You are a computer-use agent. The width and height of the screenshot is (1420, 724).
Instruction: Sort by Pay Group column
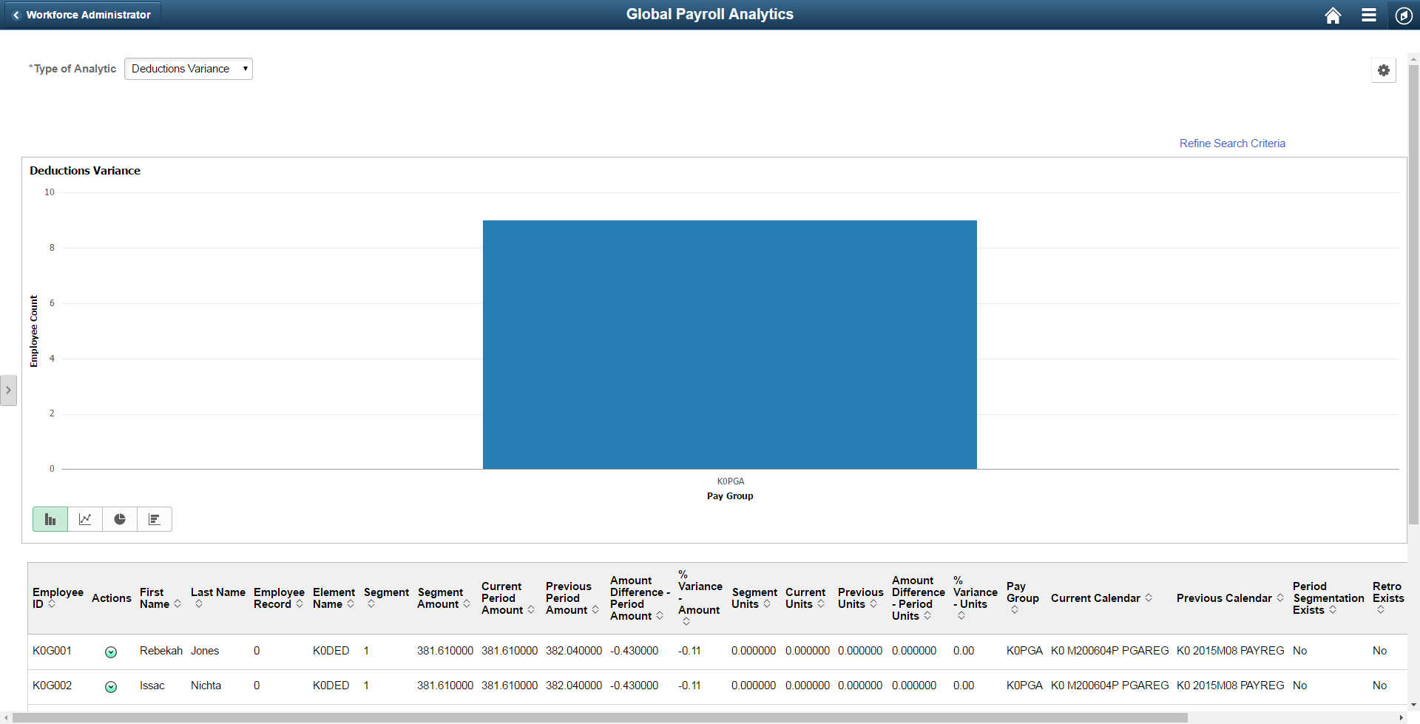[1022, 598]
